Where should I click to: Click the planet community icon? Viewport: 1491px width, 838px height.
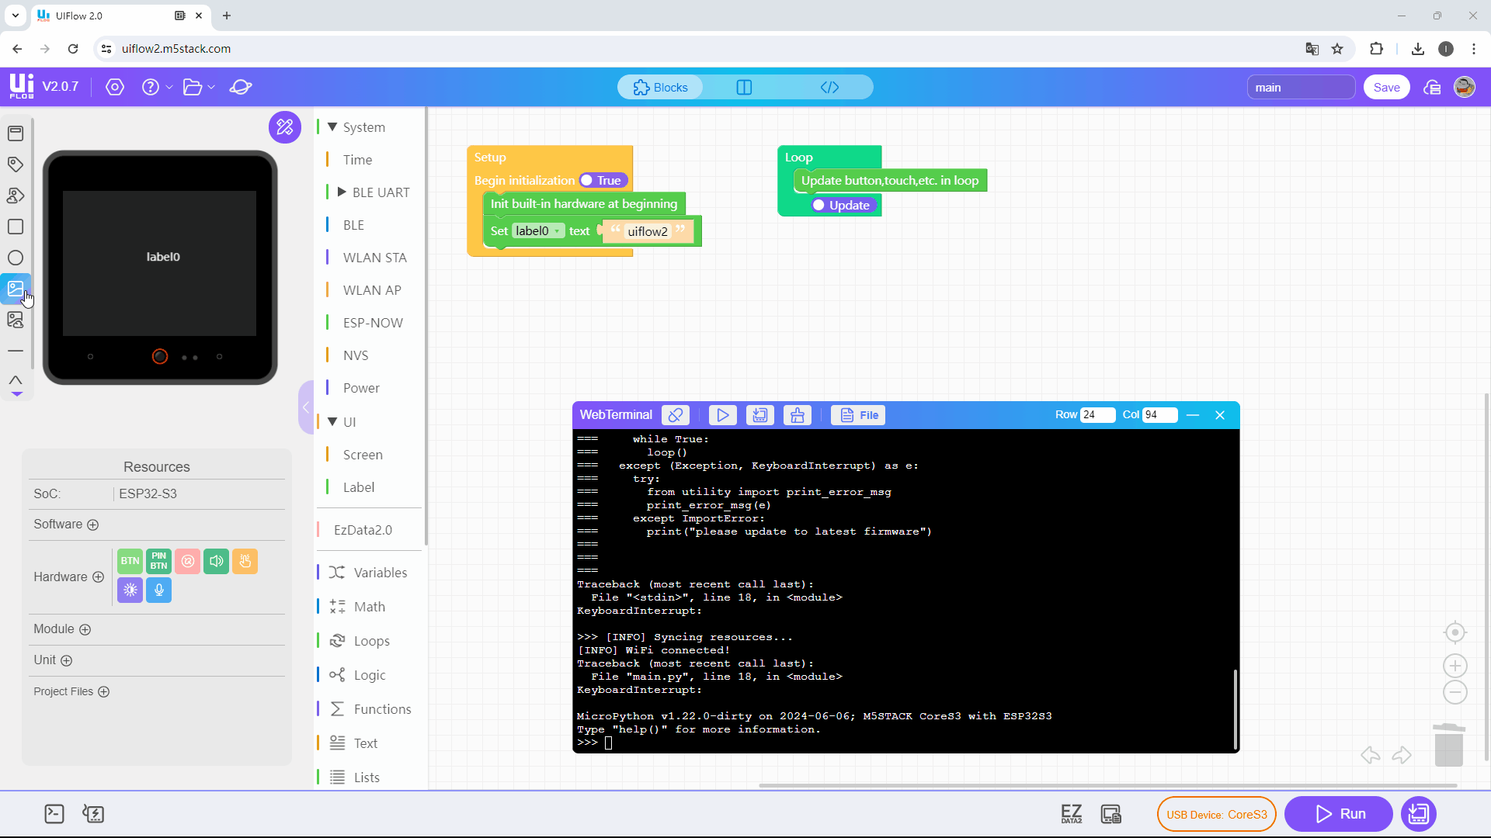241,87
